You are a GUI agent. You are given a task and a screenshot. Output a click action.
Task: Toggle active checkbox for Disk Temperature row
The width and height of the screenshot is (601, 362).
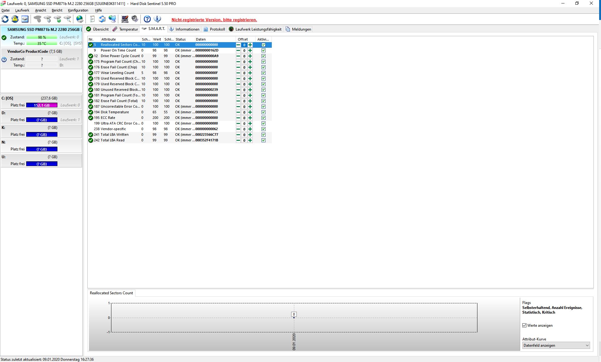click(263, 112)
